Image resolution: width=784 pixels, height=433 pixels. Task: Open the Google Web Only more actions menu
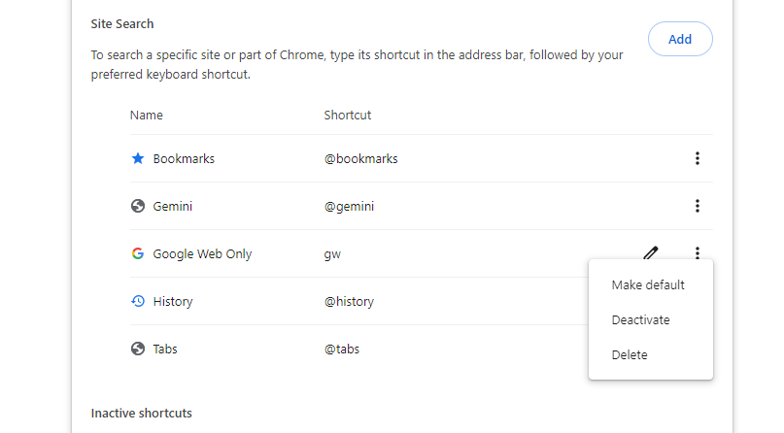697,253
